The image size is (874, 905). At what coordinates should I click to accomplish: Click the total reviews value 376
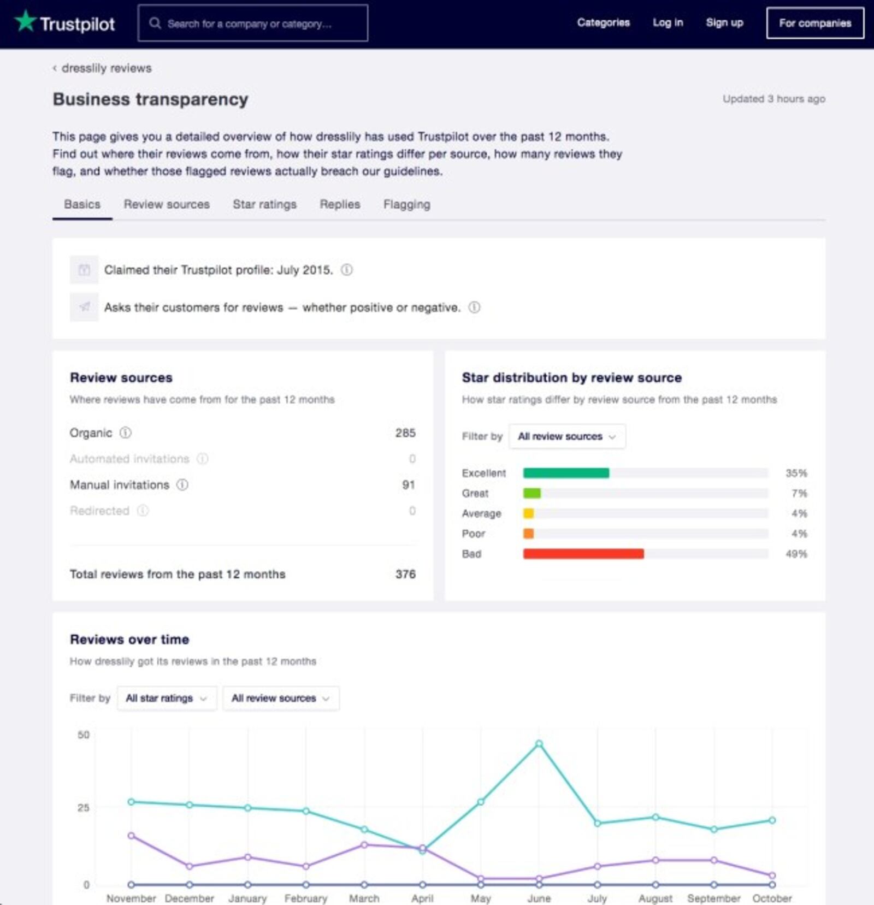(405, 574)
